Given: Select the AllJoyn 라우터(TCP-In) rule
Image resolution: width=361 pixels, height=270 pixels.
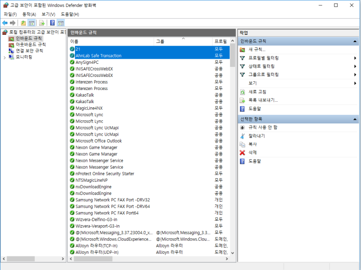Looking at the screenshot, I should tap(149, 246).
